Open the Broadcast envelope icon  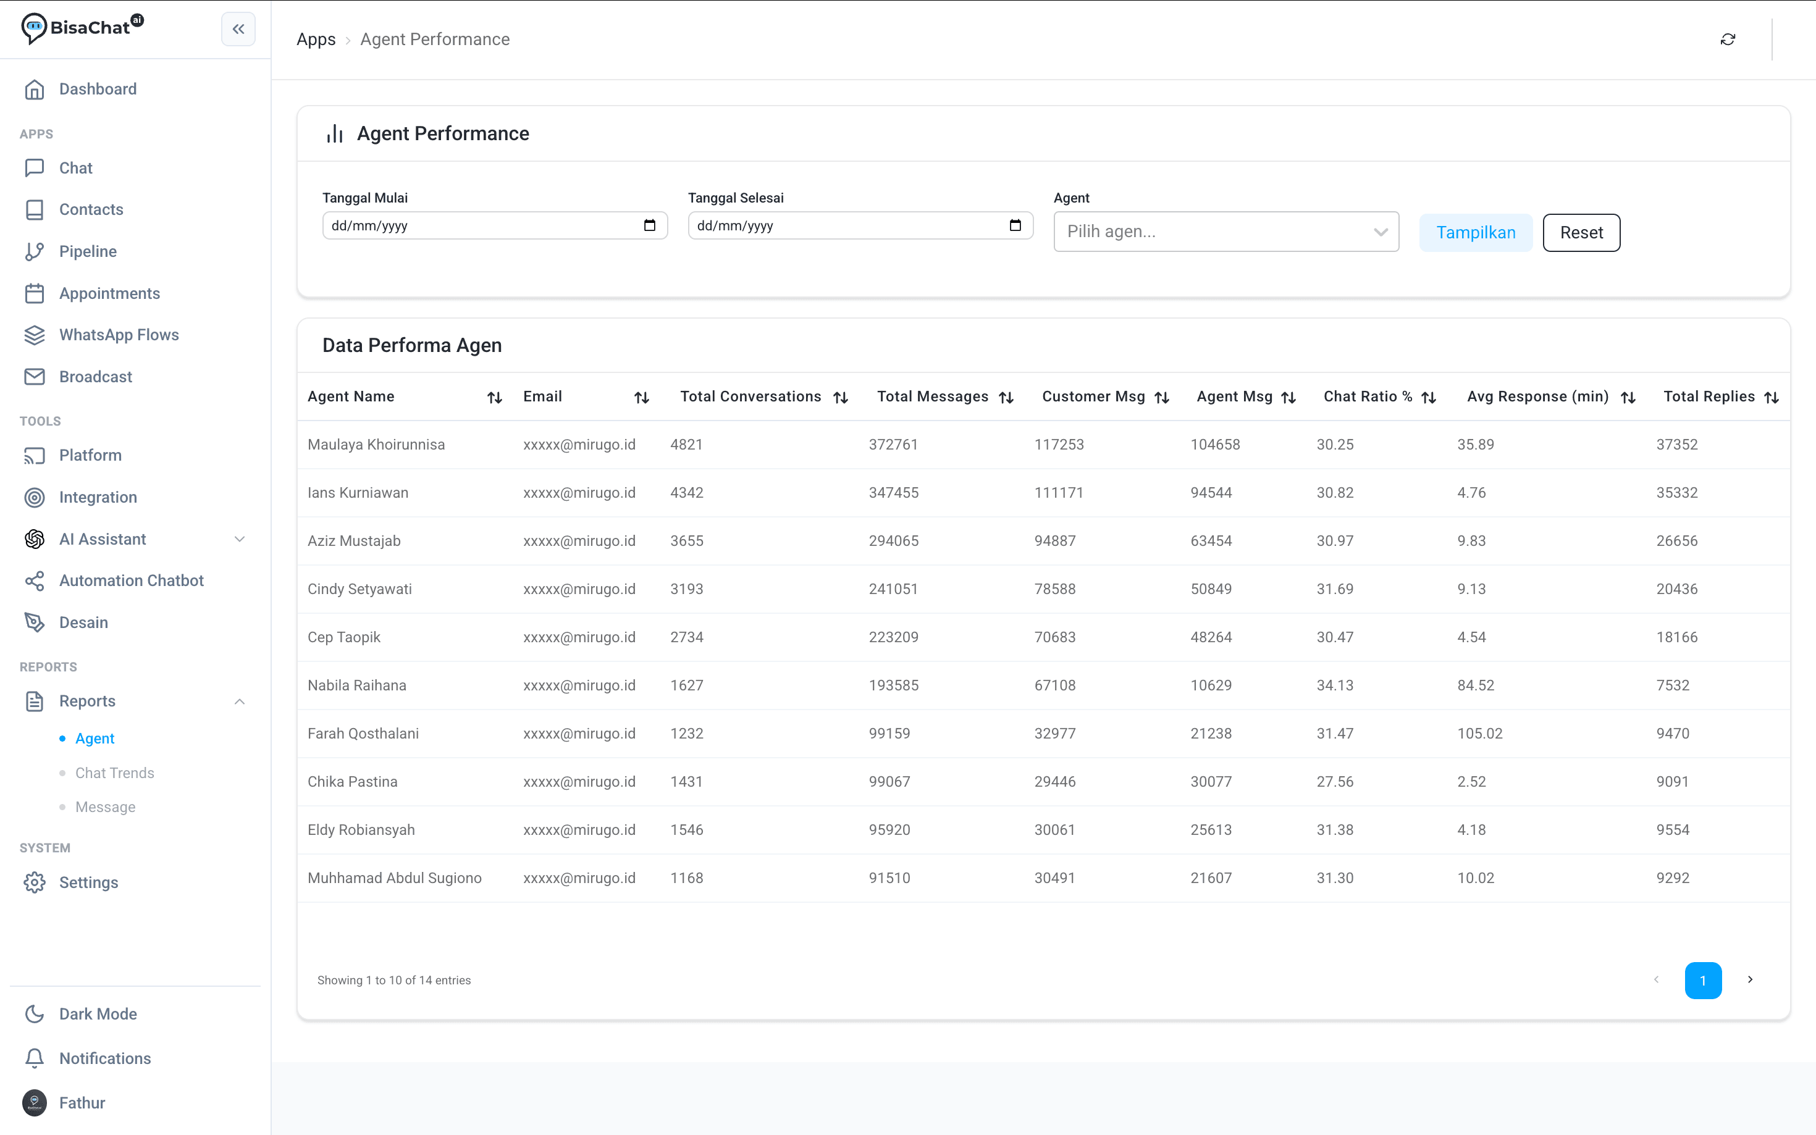pyautogui.click(x=35, y=377)
